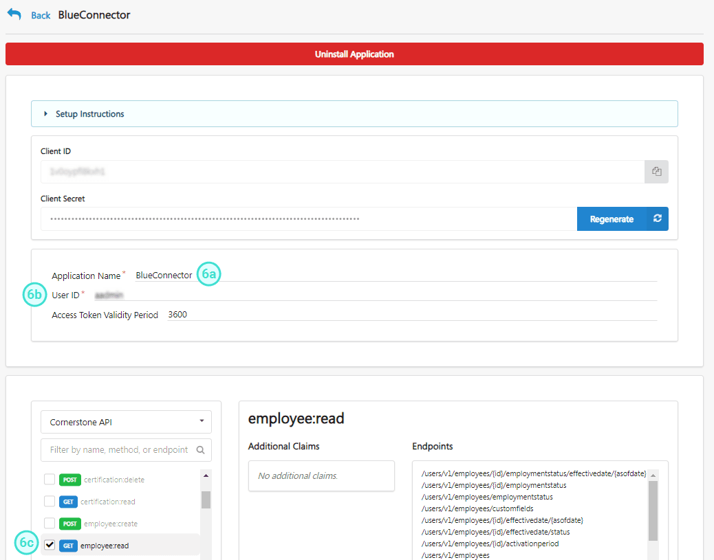Select the certification:delete scope label
714x560 pixels.
click(113, 480)
